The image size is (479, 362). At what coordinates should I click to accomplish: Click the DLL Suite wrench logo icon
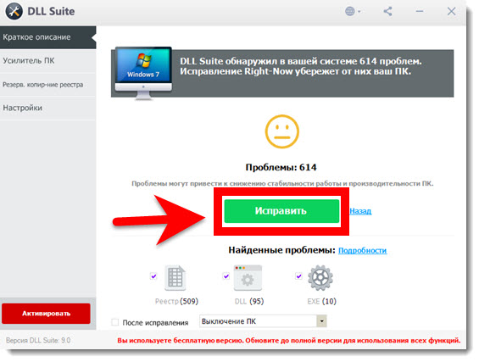(14, 12)
